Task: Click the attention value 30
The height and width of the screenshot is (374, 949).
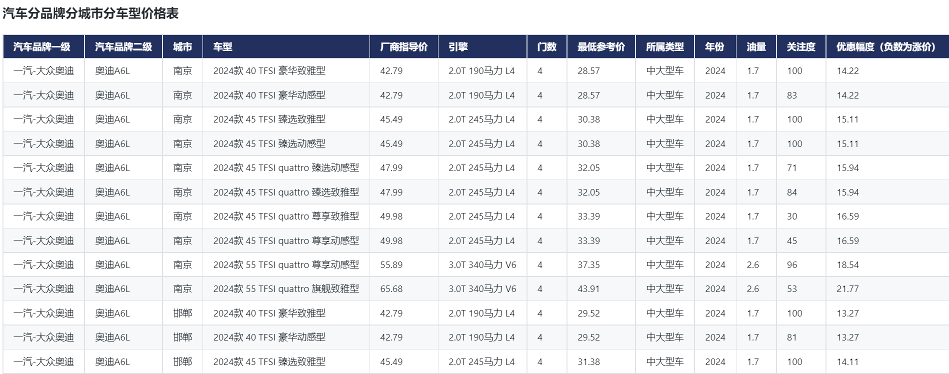Action: (792, 216)
